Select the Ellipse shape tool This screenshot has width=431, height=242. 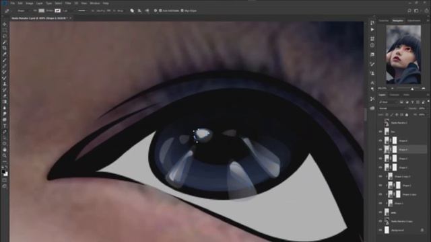5,143
